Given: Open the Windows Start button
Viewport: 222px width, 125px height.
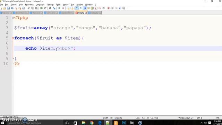Looking at the screenshot, I should pyautogui.click(x=2, y=123).
